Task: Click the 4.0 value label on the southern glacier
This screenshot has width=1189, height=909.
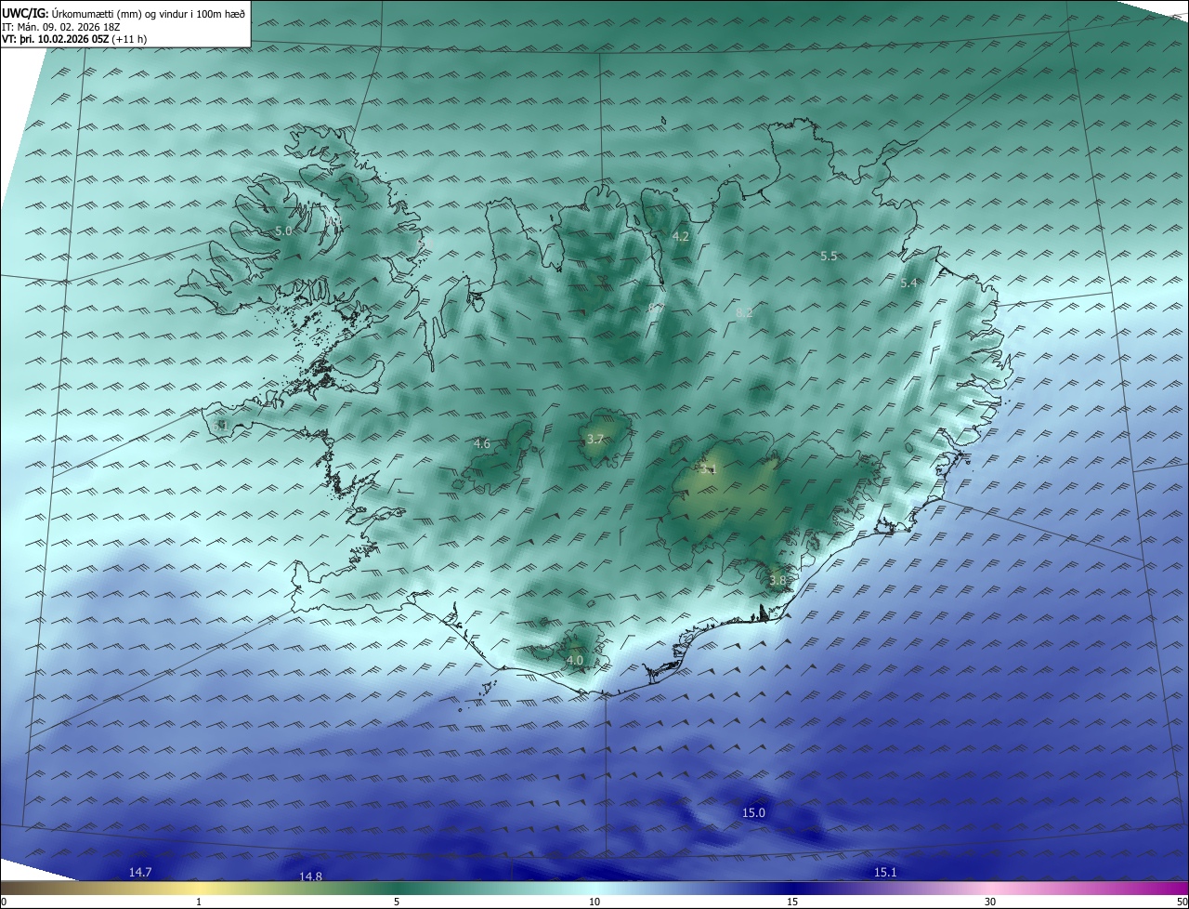Action: pos(574,661)
